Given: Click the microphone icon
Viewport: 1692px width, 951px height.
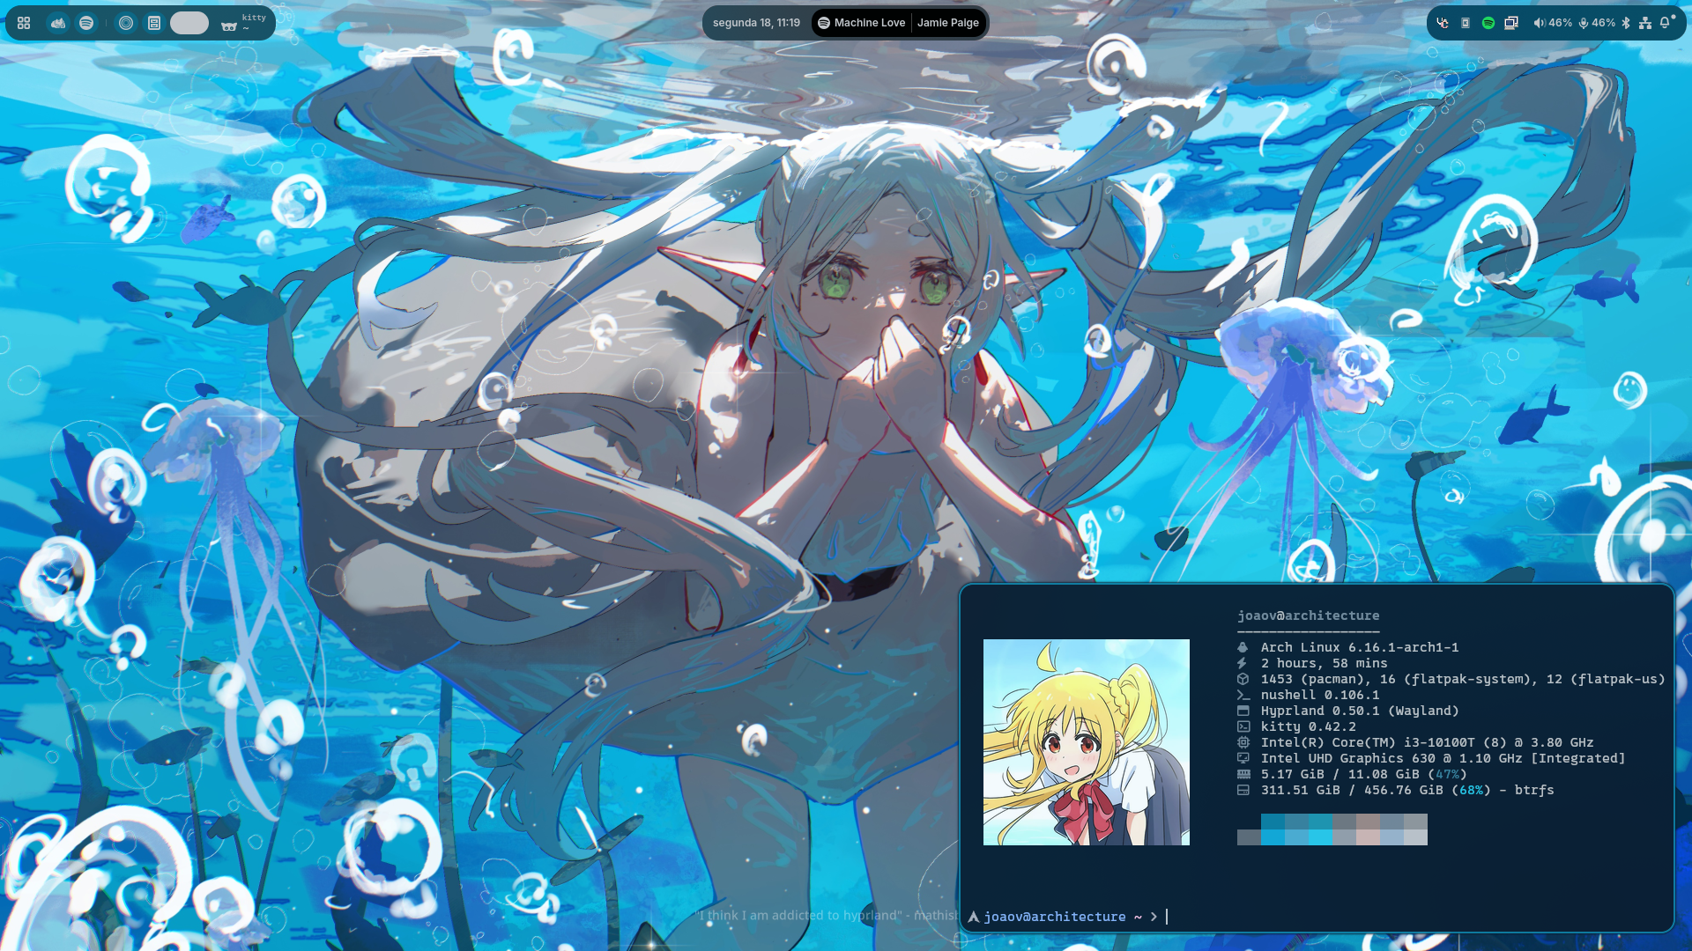Looking at the screenshot, I should [x=1584, y=23].
